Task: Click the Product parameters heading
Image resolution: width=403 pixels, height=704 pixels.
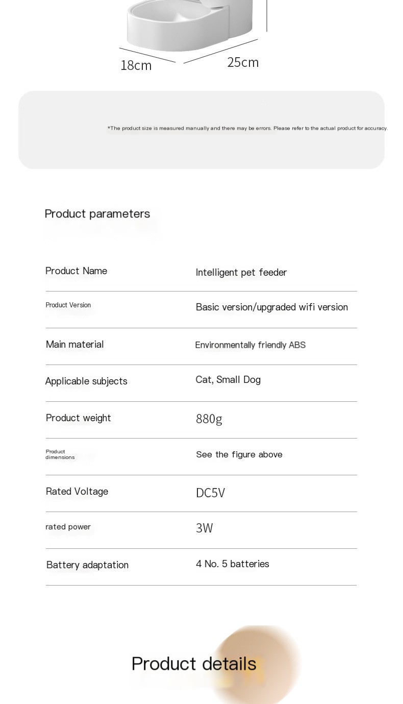Action: 97,214
